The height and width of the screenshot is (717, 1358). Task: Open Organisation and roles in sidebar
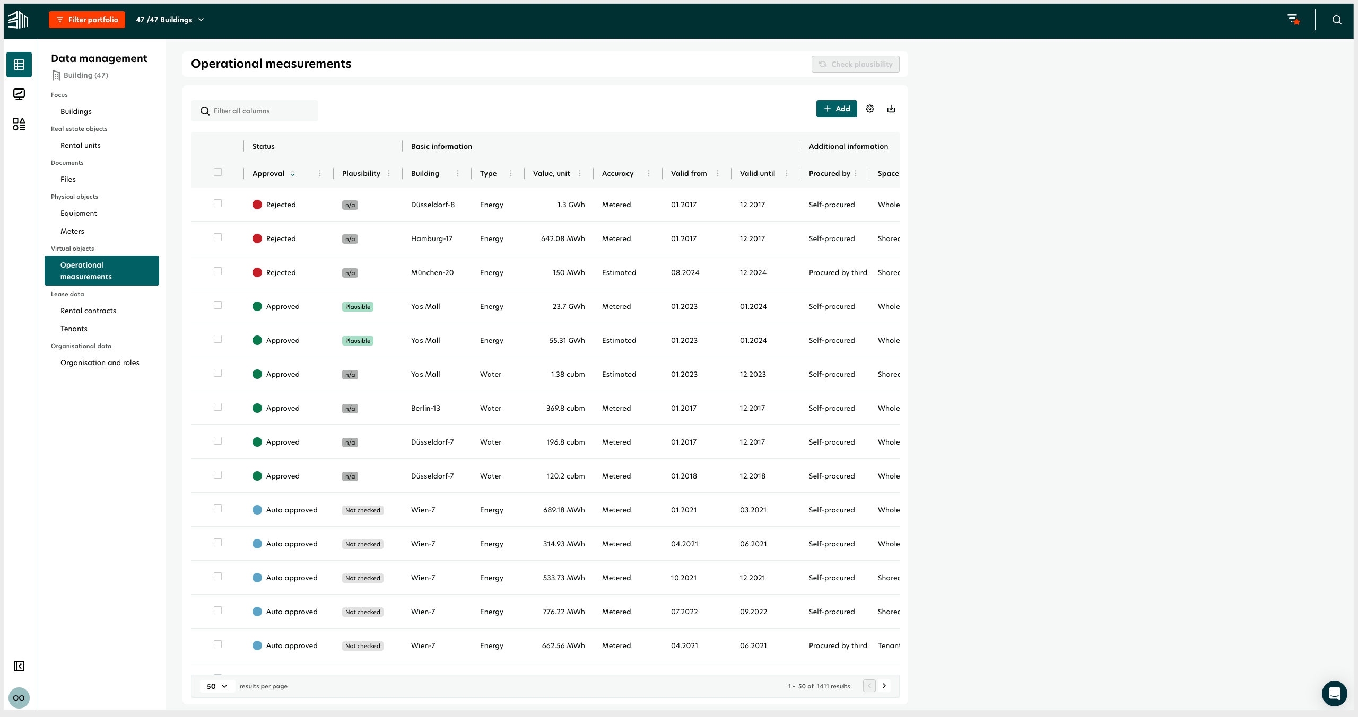pos(100,362)
